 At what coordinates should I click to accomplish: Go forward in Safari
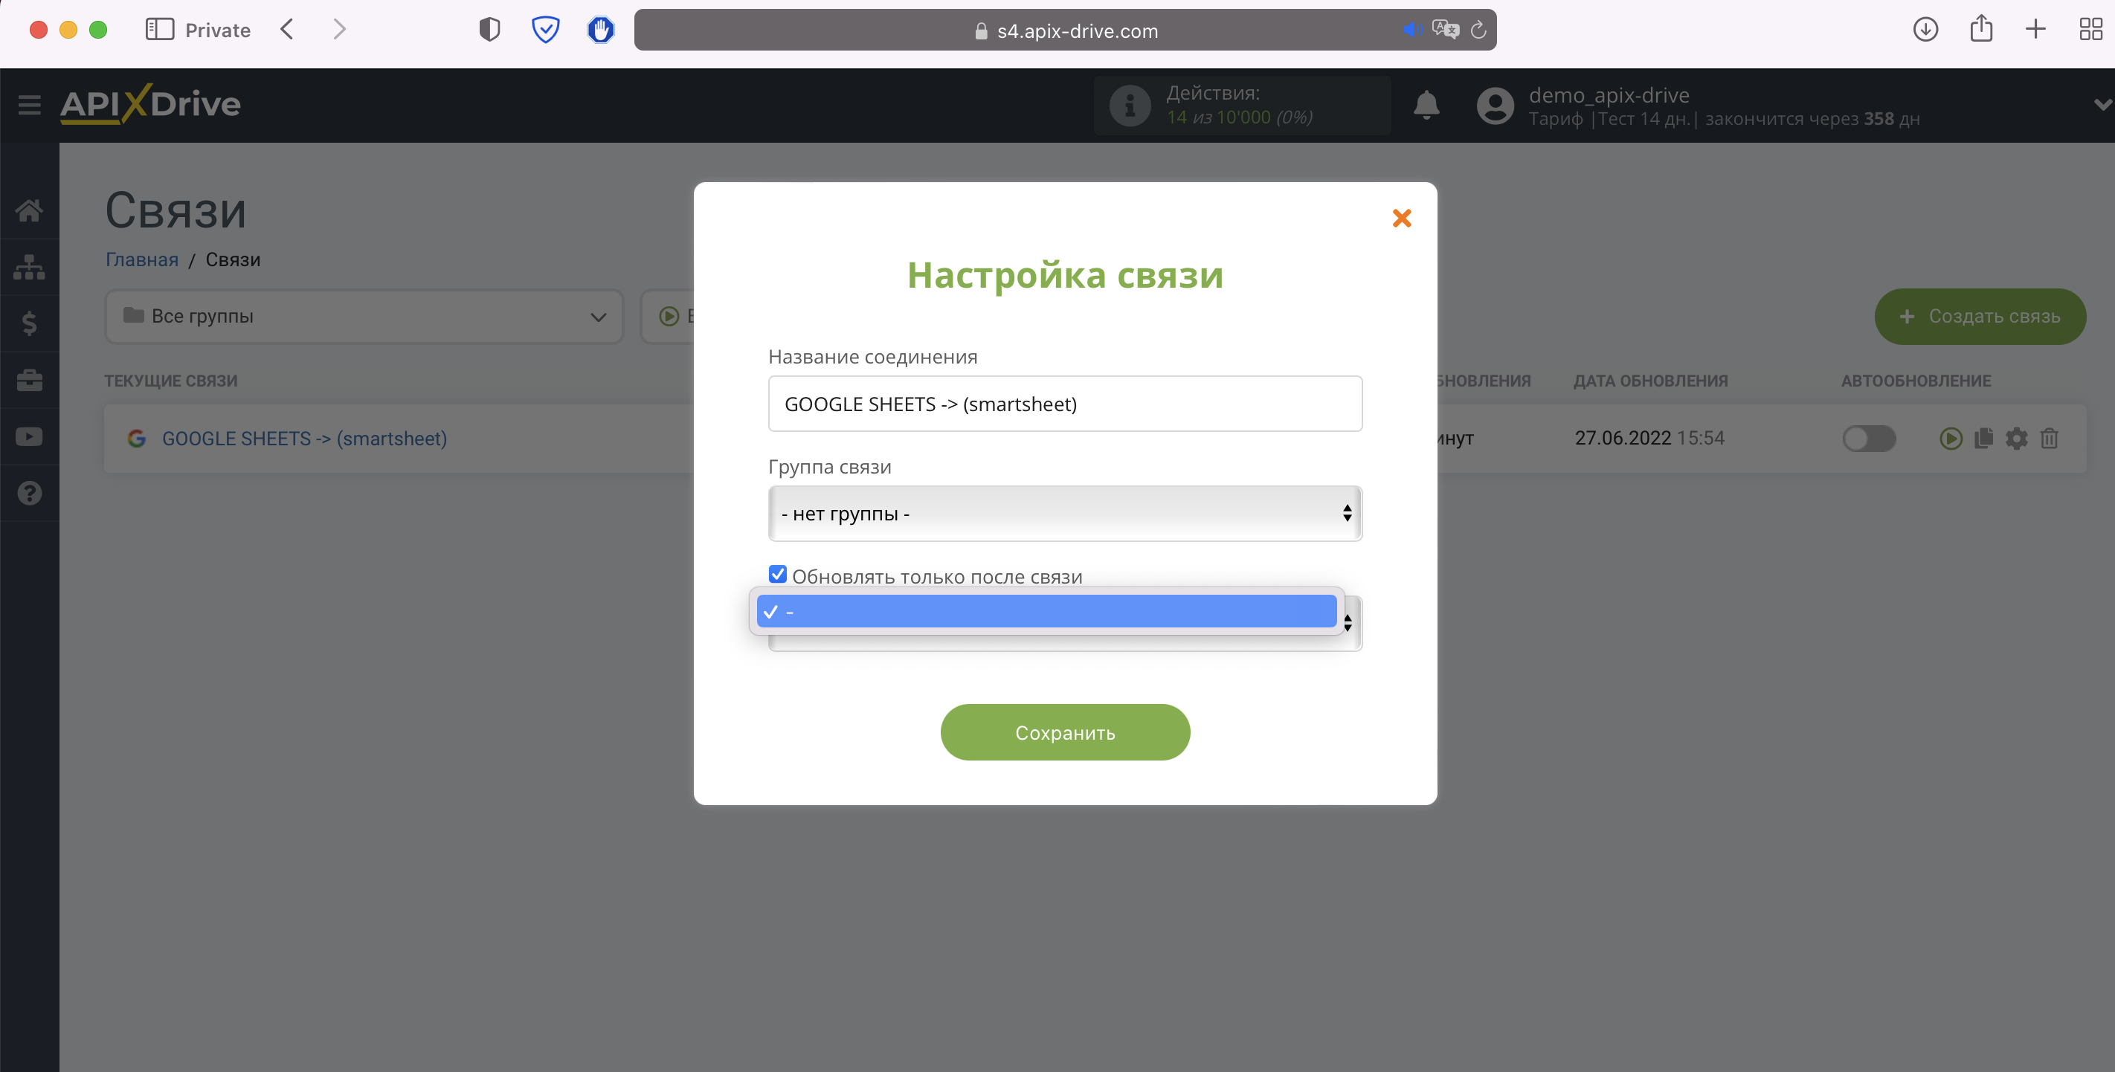tap(339, 30)
